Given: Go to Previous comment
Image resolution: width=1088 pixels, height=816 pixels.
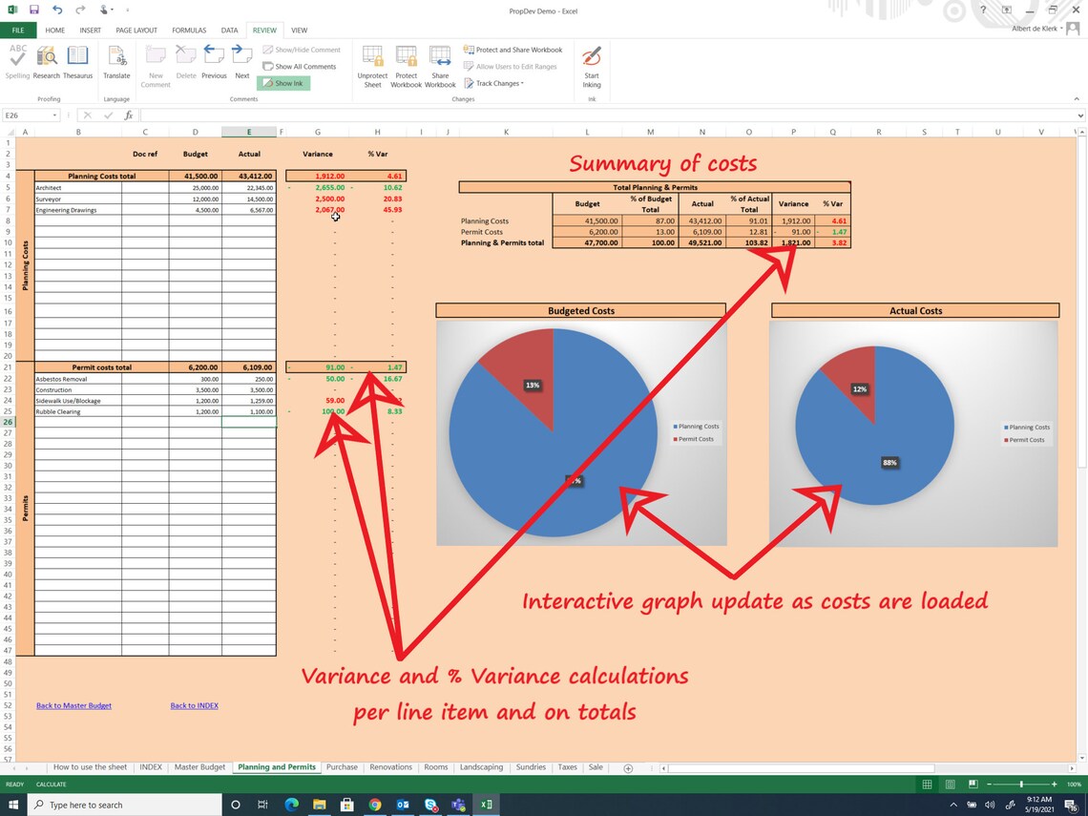Looking at the screenshot, I should pos(214,61).
